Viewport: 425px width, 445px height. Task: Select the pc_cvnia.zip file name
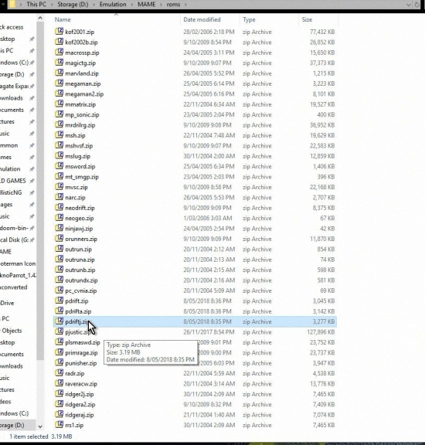pyautogui.click(x=81, y=290)
